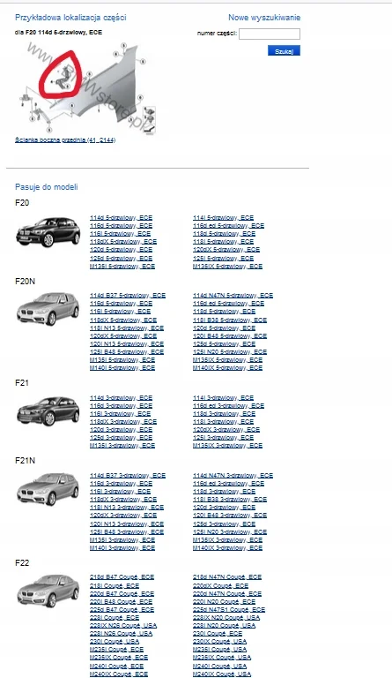
Task: Open the 220i N20 Coupé, ECE link
Action: coord(225,602)
